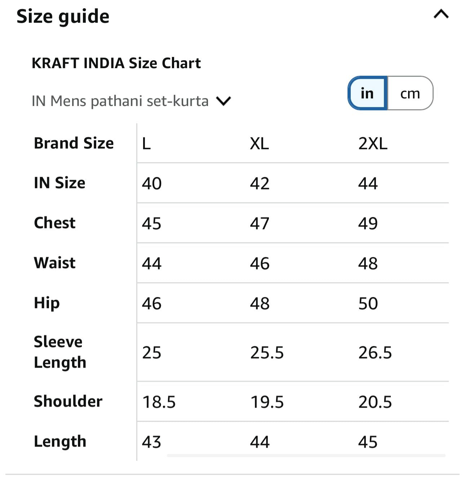Click the Sleeve Length value 26.5
Image resolution: width=465 pixels, height=479 pixels.
[375, 352]
